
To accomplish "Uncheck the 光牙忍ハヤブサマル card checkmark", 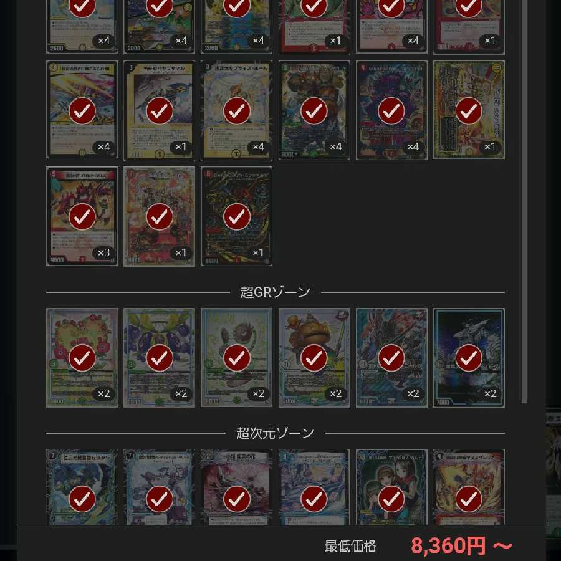I will 160,110.
